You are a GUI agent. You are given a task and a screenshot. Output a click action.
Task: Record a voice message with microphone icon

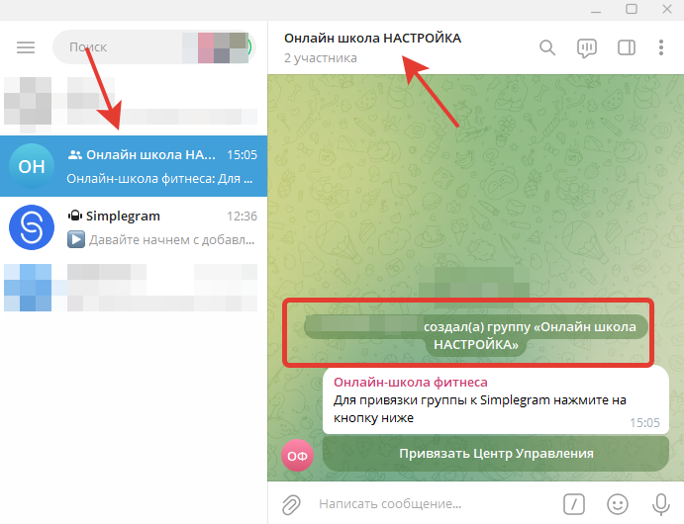[661, 504]
